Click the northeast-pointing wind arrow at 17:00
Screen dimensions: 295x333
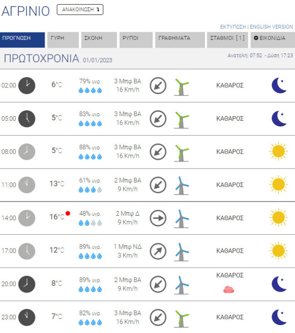tap(158, 251)
